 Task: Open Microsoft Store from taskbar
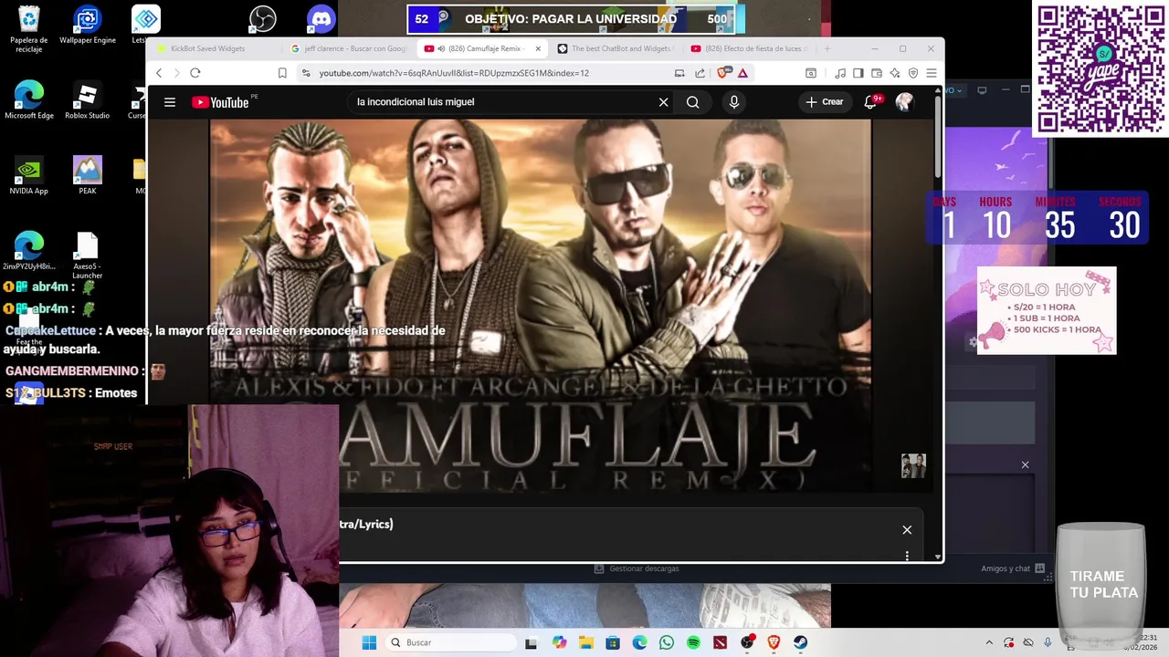[x=613, y=642]
